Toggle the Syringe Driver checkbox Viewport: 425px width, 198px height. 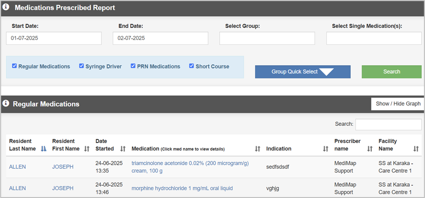pos(82,66)
